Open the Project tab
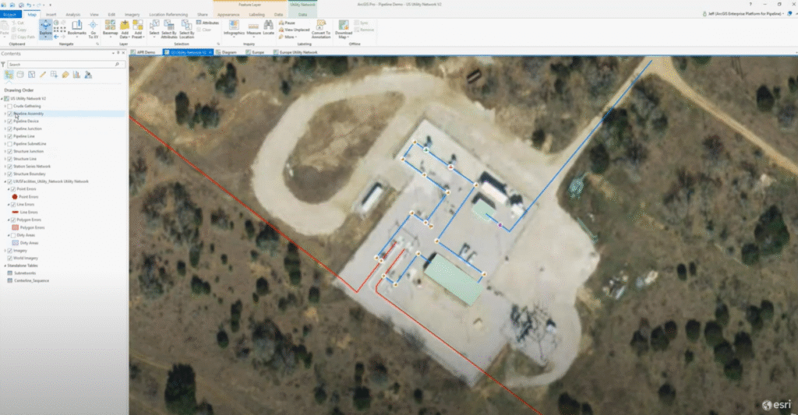798x415 pixels. click(10, 15)
